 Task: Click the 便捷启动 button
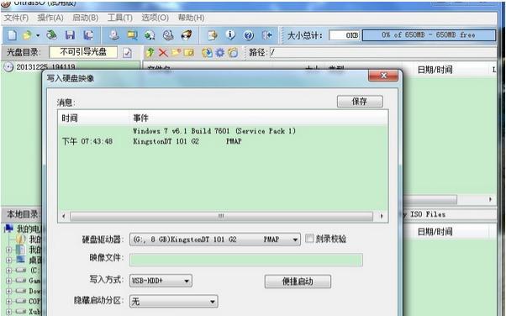[298, 282]
